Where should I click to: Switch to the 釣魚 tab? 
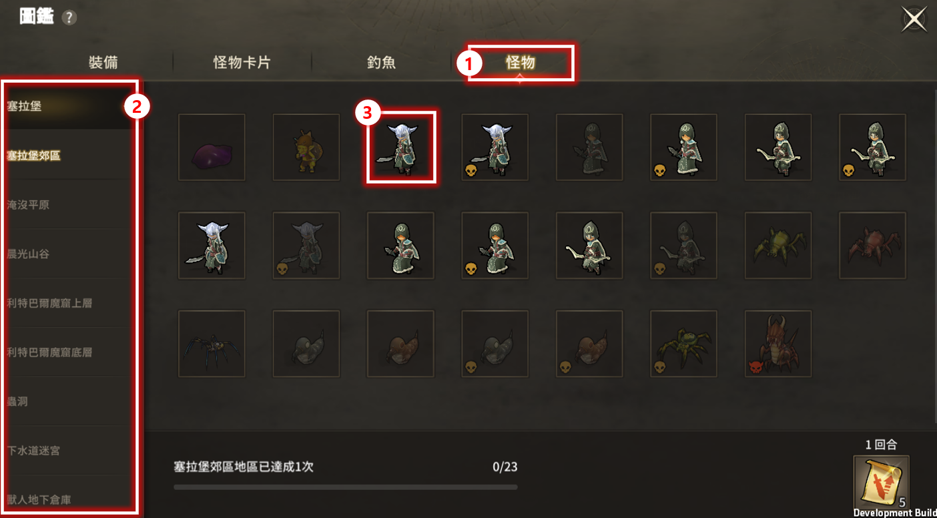(382, 63)
